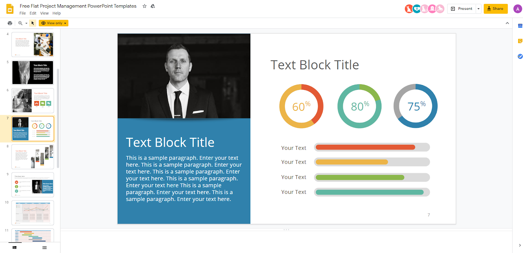Open the zoom level dropdown arrow
The height and width of the screenshot is (253, 523).
26,23
